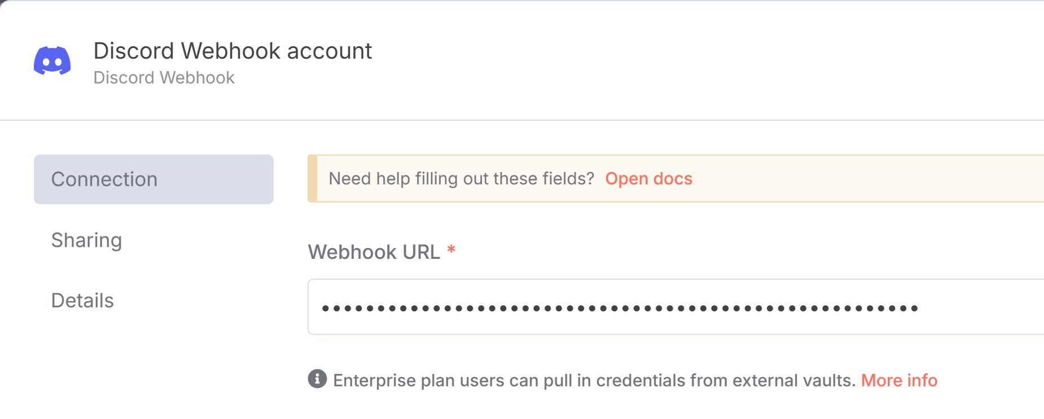Focus the masked Webhook URL field
The width and height of the screenshot is (1044, 419).
click(x=675, y=307)
